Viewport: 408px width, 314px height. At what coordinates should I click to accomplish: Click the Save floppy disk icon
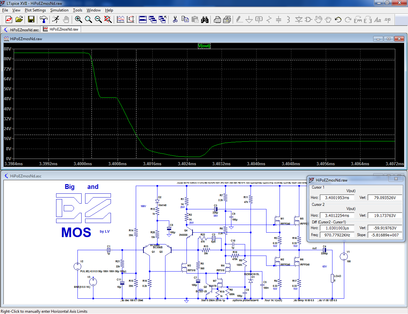tap(31, 19)
